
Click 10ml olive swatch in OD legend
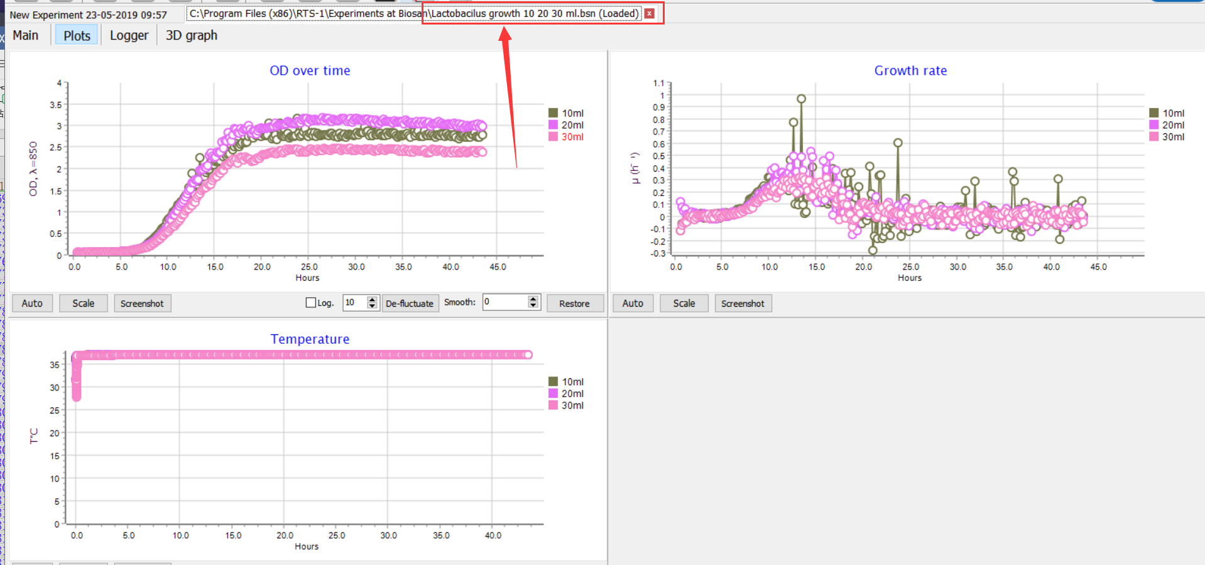click(x=553, y=113)
